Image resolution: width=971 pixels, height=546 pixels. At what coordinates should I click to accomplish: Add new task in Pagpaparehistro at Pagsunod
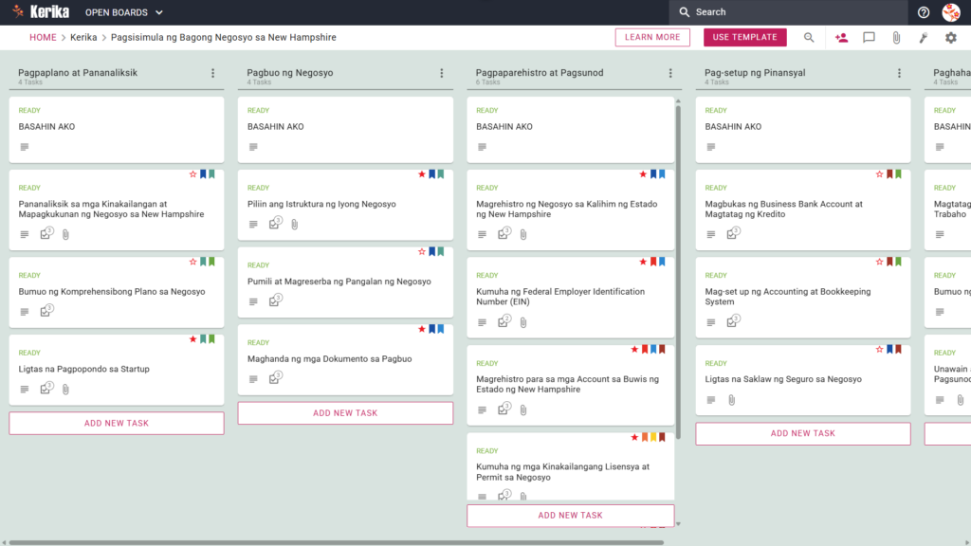pyautogui.click(x=570, y=515)
